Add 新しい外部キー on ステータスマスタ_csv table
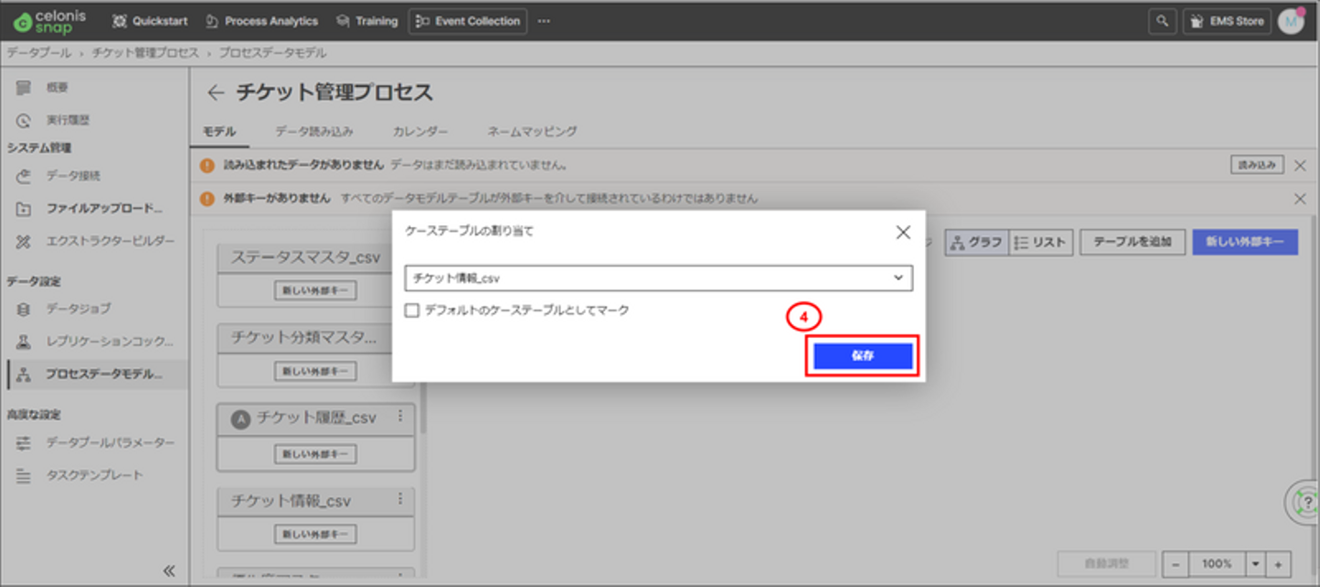This screenshot has width=1320, height=587. (x=315, y=291)
